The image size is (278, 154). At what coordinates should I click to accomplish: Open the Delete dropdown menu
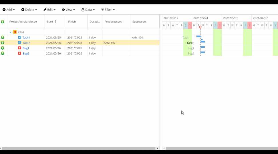pos(29,10)
